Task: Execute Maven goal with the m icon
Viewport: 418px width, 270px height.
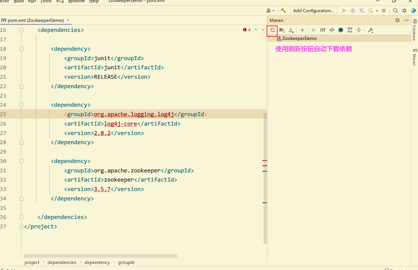Action: (x=323, y=30)
